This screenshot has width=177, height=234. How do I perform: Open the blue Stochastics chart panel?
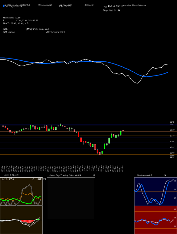[155, 191]
